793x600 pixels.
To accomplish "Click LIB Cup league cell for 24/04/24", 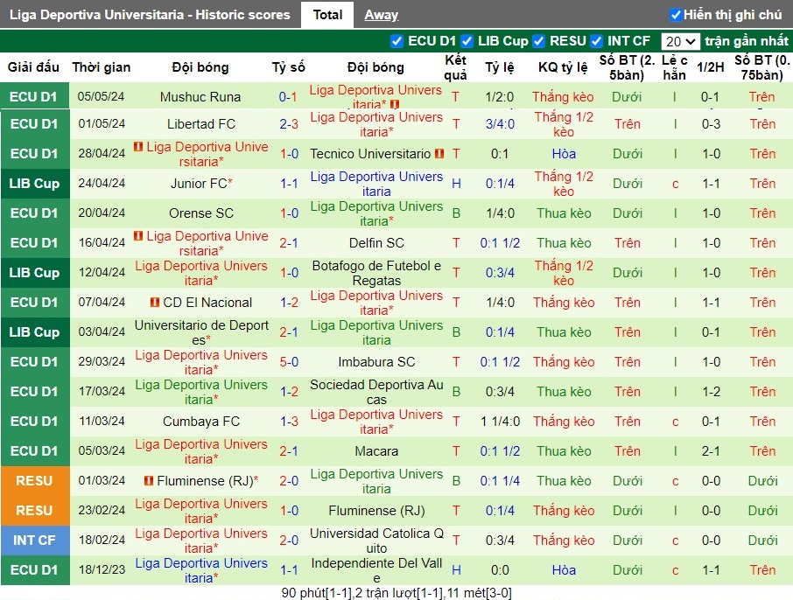I will click(34, 184).
